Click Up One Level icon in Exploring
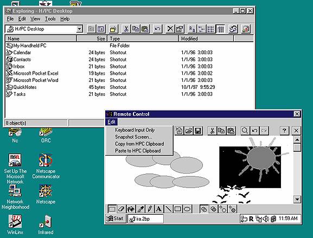This screenshot has width=313, height=238. (x=91, y=29)
